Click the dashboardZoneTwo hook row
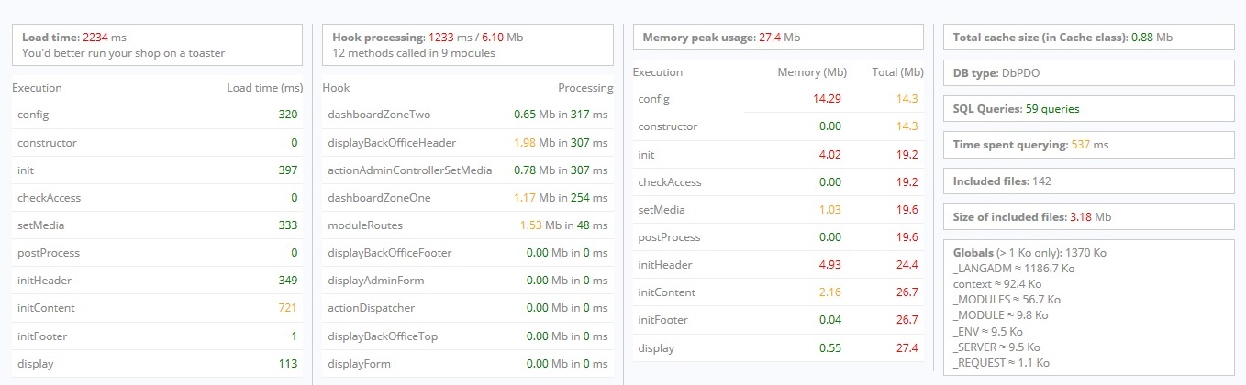The width and height of the screenshot is (1246, 385). pos(467,115)
